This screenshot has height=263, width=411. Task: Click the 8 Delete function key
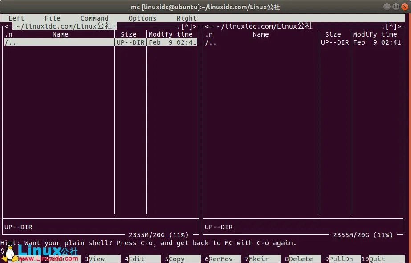click(x=303, y=259)
